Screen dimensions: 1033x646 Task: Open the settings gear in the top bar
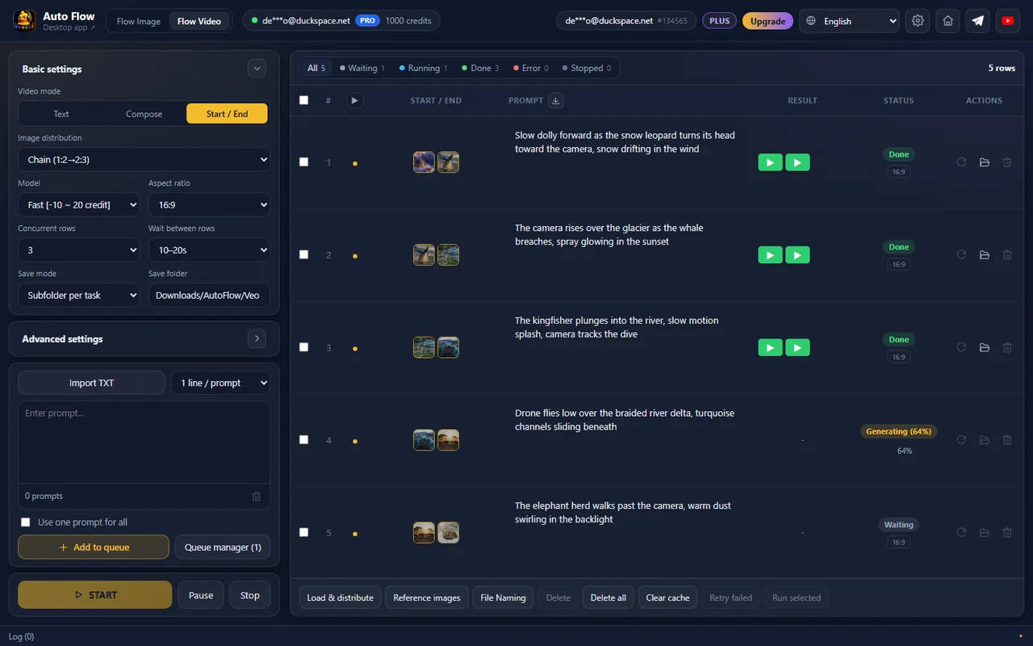[x=918, y=21]
